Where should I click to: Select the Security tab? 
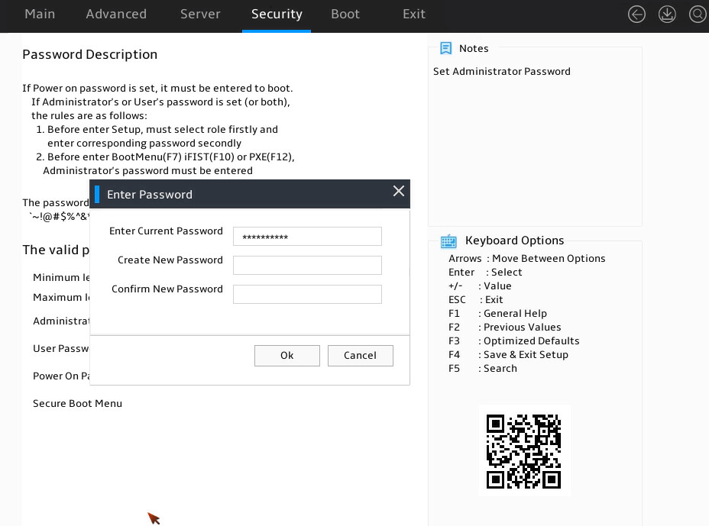277,14
